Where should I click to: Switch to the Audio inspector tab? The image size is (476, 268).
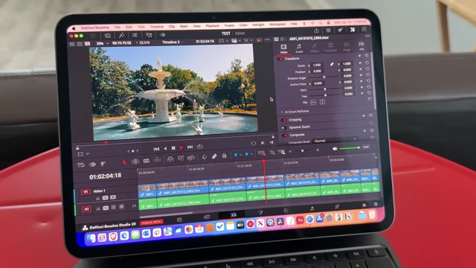point(299,48)
